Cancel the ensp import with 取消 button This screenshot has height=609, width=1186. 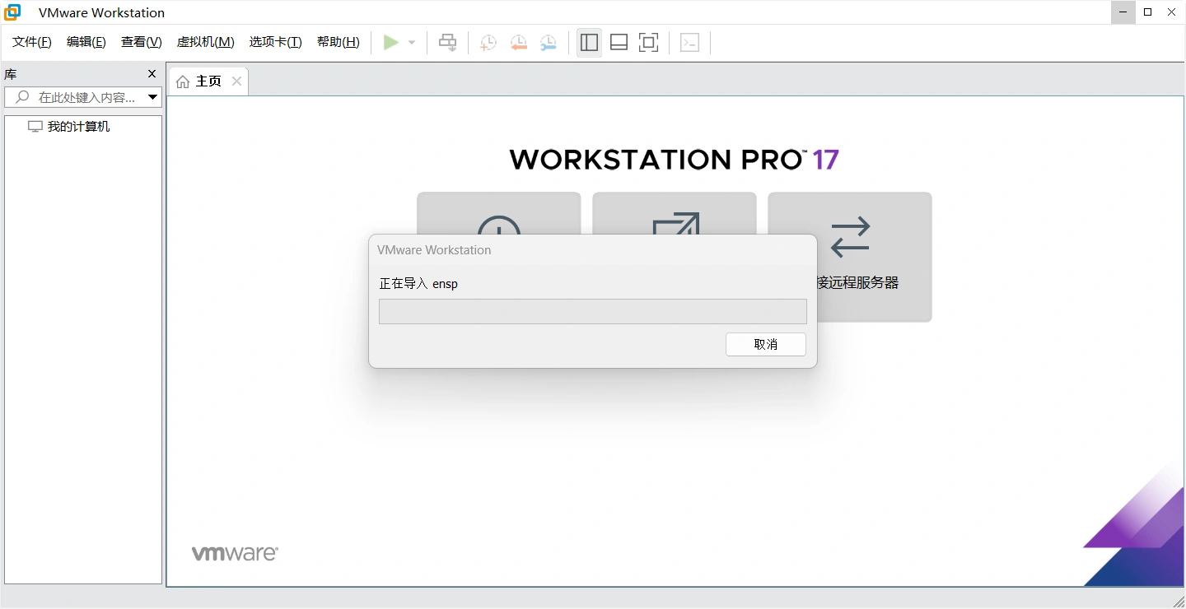tap(765, 344)
